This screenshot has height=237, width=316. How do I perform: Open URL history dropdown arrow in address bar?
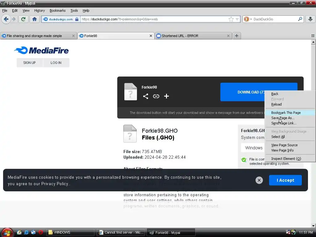237,19
